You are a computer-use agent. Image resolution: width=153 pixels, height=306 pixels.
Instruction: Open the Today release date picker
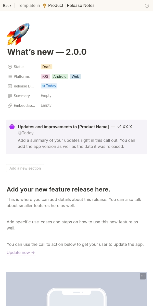click(49, 86)
